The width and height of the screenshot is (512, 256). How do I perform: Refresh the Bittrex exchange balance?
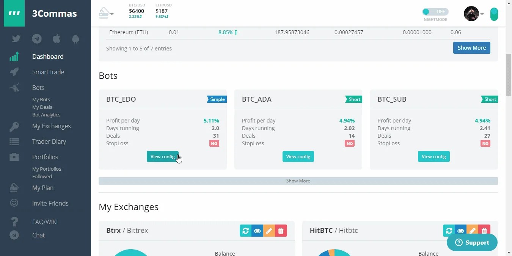coord(245,231)
